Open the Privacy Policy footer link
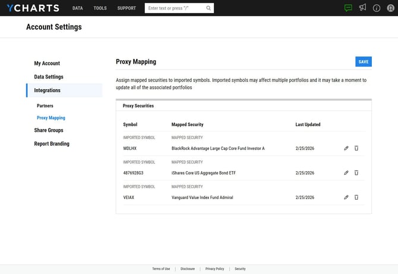 214,269
